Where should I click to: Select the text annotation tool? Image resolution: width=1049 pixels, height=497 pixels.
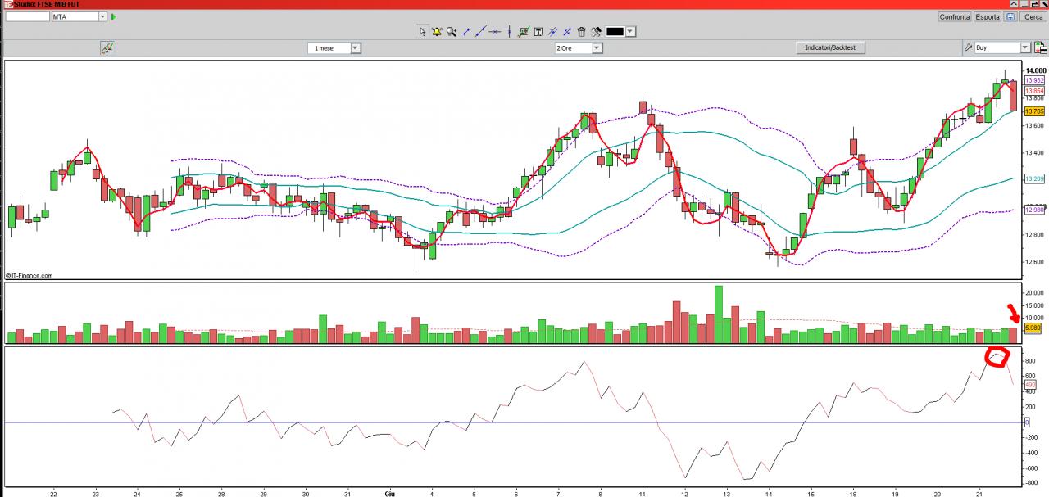pos(538,32)
